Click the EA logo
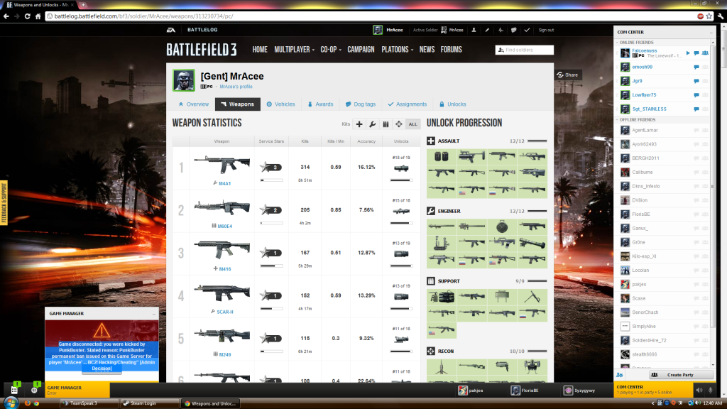The image size is (727, 409). [171, 30]
